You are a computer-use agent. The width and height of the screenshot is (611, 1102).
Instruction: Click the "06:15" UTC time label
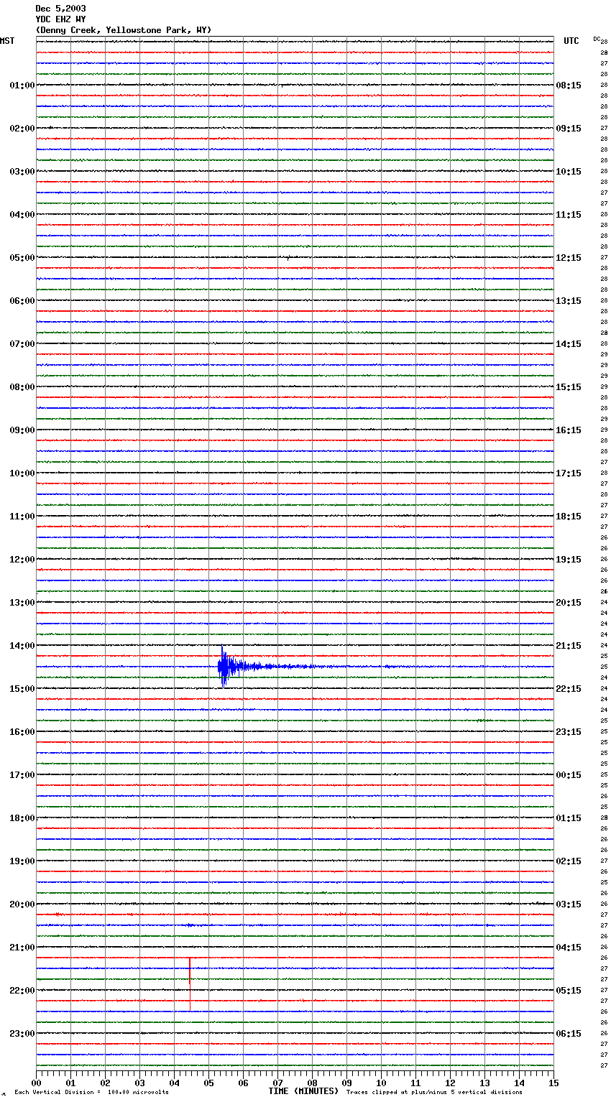pyautogui.click(x=569, y=1034)
